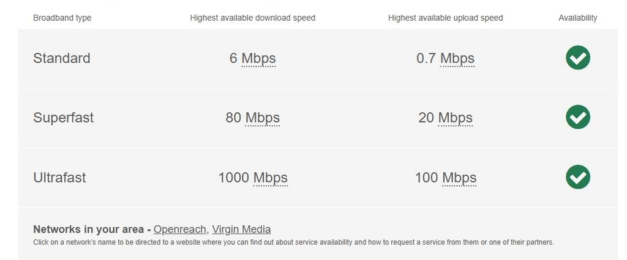Click the Mbps abbreviation beside 100 upload
The width and height of the screenshot is (627, 260).
(x=459, y=178)
